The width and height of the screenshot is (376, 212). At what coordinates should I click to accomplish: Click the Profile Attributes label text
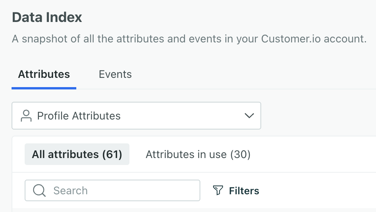pos(79,116)
